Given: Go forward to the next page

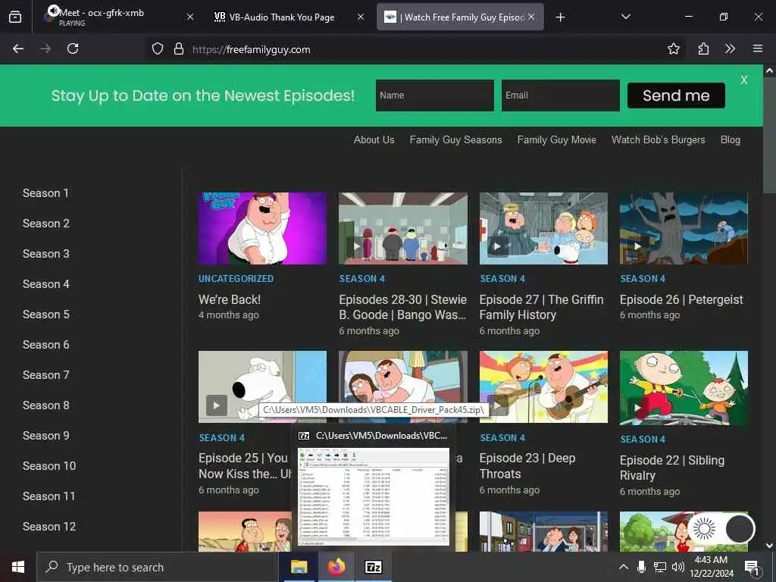Looking at the screenshot, I should point(45,49).
